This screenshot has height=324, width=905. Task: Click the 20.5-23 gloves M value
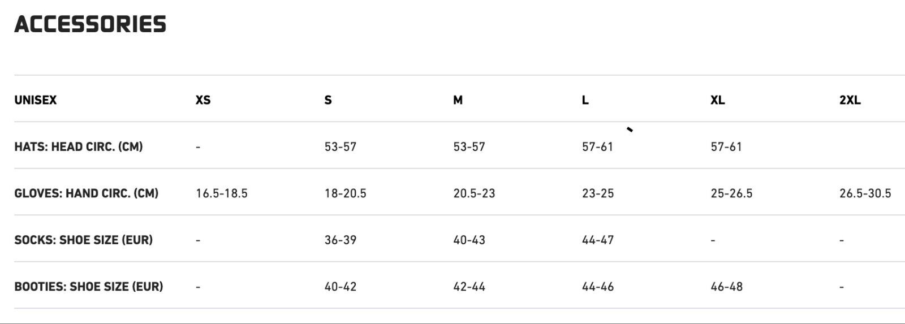pos(474,193)
